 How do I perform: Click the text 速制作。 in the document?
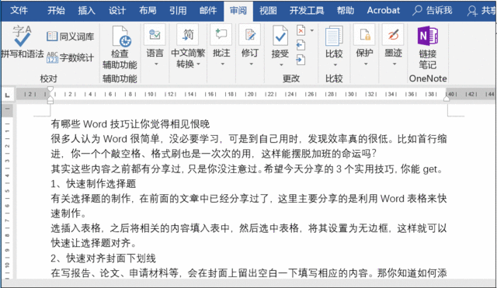coord(69,213)
